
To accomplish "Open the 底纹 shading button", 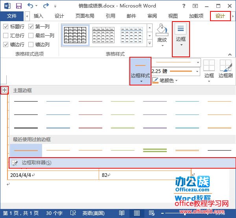I will click(162, 35).
